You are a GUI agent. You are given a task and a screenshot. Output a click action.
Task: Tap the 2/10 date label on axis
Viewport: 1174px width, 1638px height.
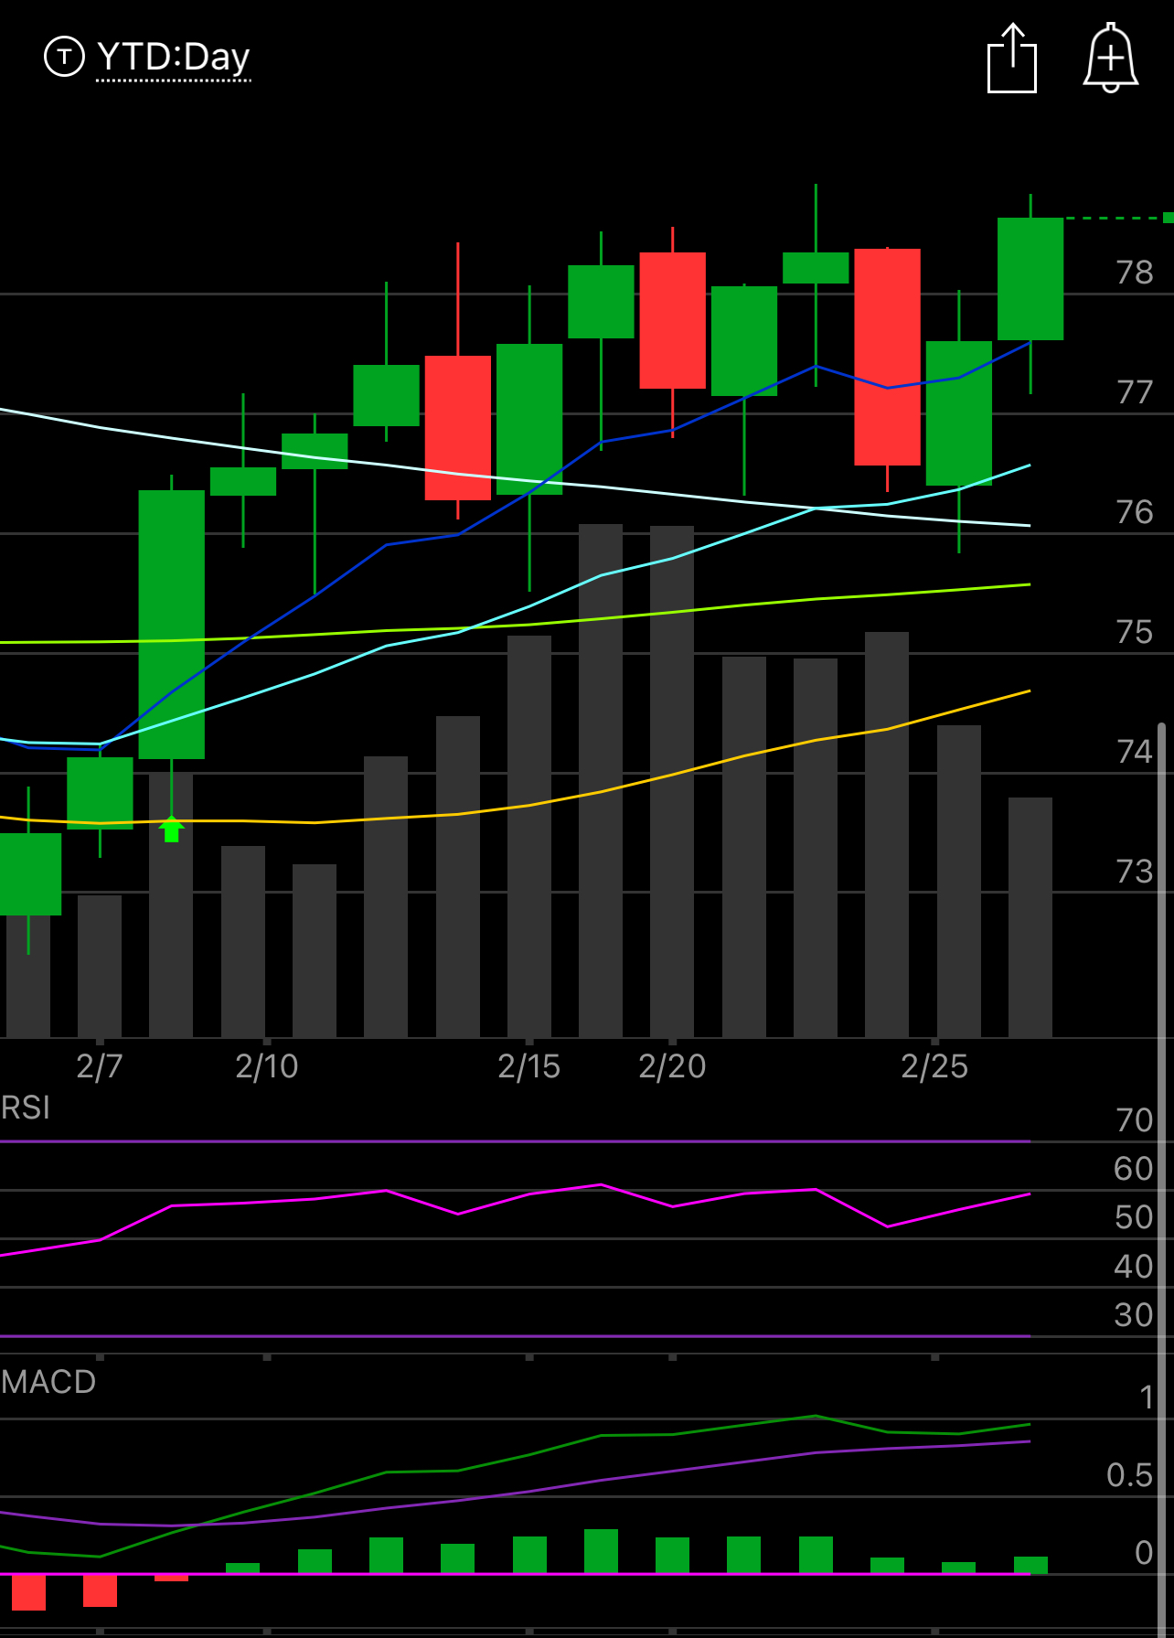(267, 1066)
